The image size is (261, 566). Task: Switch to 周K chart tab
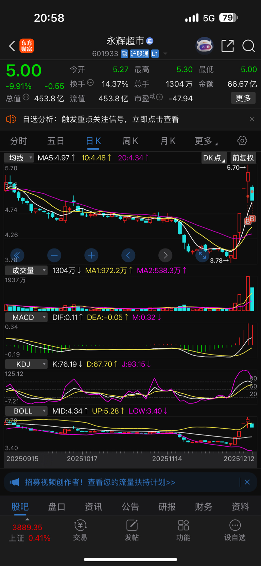click(x=130, y=141)
